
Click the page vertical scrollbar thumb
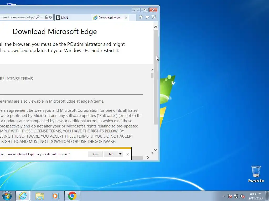point(156,77)
